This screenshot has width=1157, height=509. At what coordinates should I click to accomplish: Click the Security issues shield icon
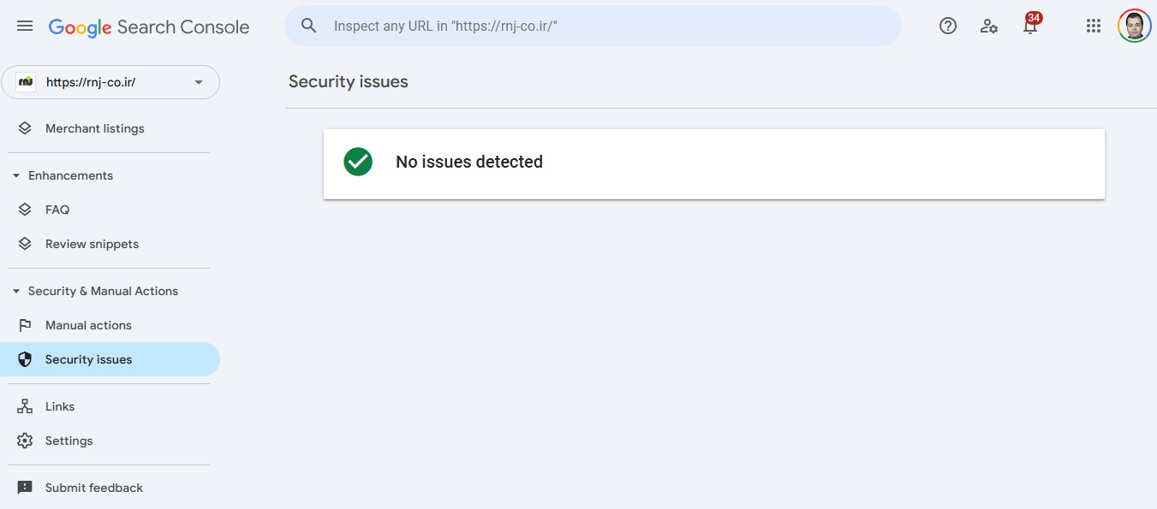pyautogui.click(x=25, y=359)
